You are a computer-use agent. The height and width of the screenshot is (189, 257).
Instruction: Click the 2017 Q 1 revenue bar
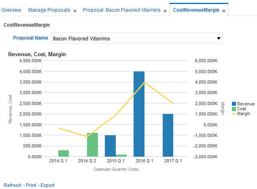[x=168, y=135]
